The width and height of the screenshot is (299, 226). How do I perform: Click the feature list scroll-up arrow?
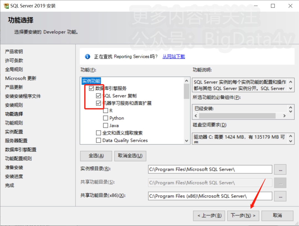187,81
